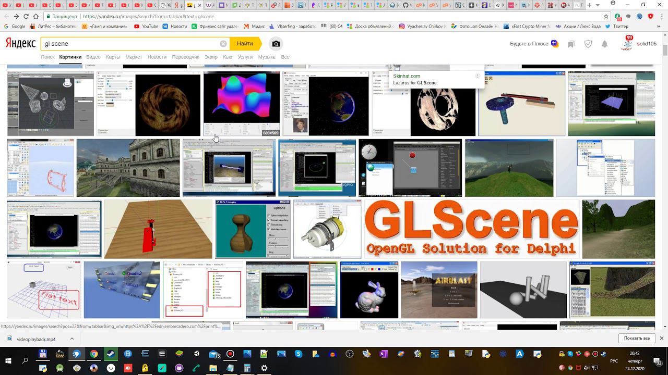Open OneNote from the taskbar
The image size is (668, 375).
pyautogui.click(x=384, y=354)
